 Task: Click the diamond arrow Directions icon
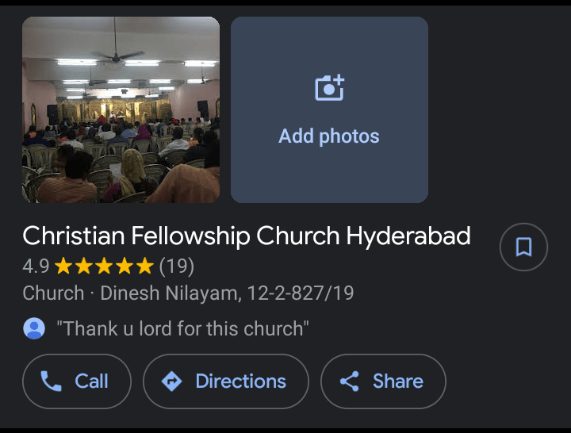point(171,381)
